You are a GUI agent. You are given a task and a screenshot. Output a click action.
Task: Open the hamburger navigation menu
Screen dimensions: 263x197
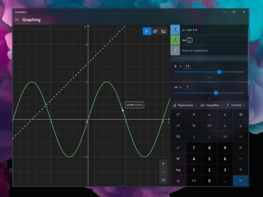[17, 20]
